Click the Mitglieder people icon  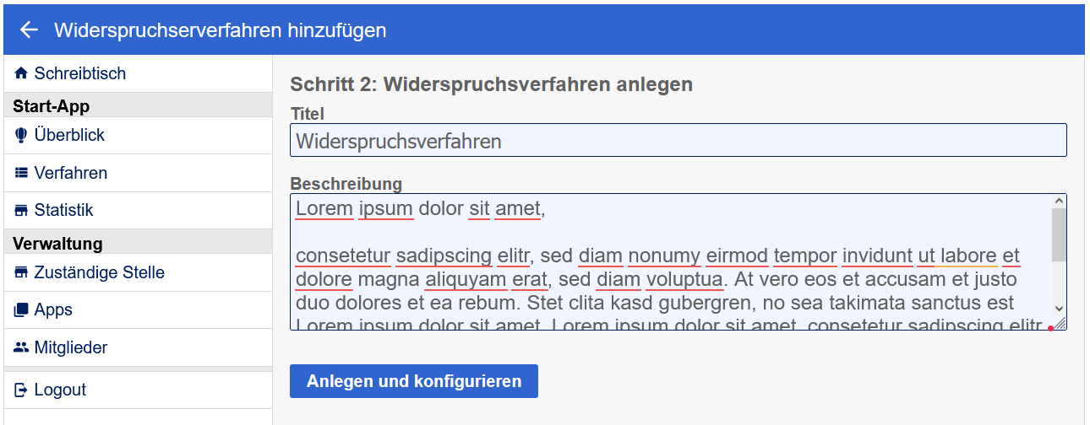coord(21,347)
